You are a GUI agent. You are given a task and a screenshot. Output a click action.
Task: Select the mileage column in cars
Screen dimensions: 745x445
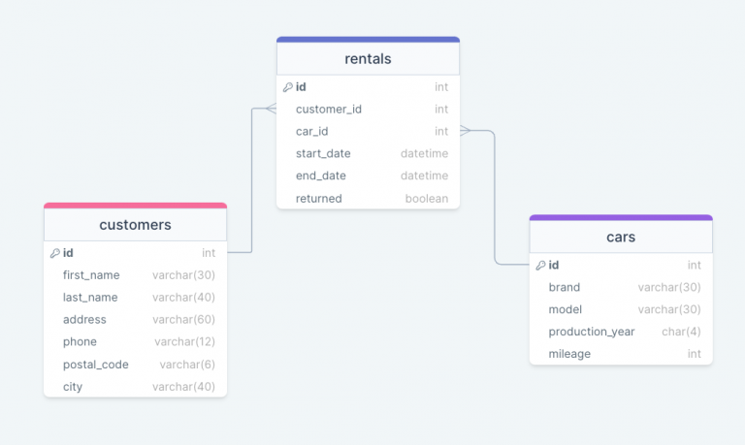click(621, 354)
